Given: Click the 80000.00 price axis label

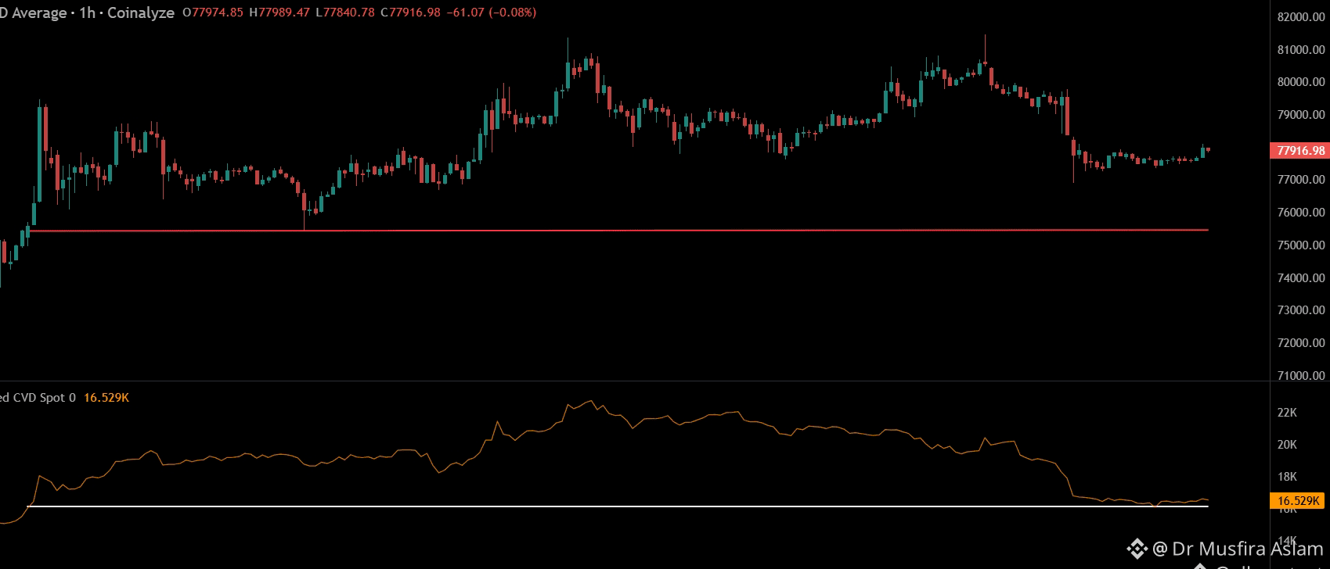Looking at the screenshot, I should tap(1301, 82).
